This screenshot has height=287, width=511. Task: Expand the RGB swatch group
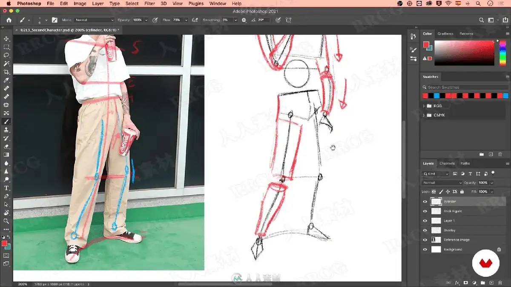424,106
